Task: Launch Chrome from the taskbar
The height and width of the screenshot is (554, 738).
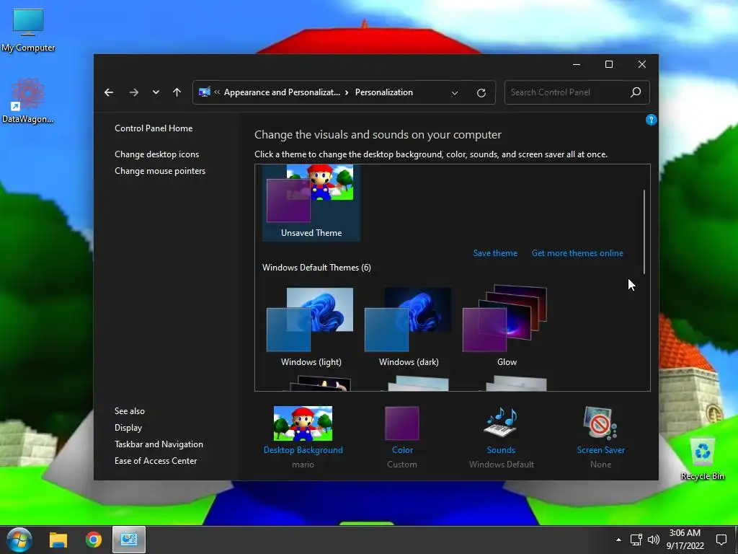Action: 94,540
